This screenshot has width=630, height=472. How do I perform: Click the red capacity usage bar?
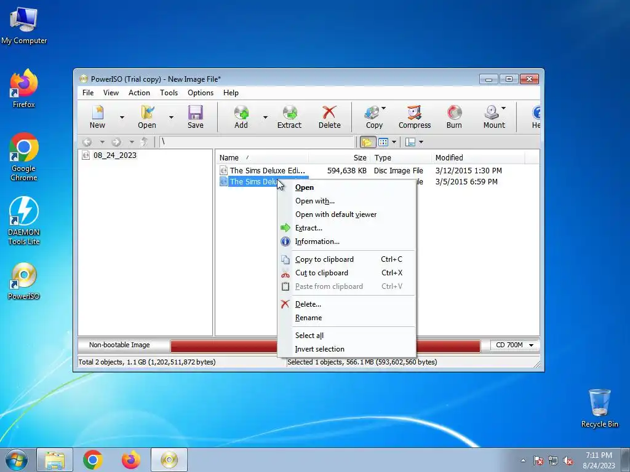coord(224,347)
